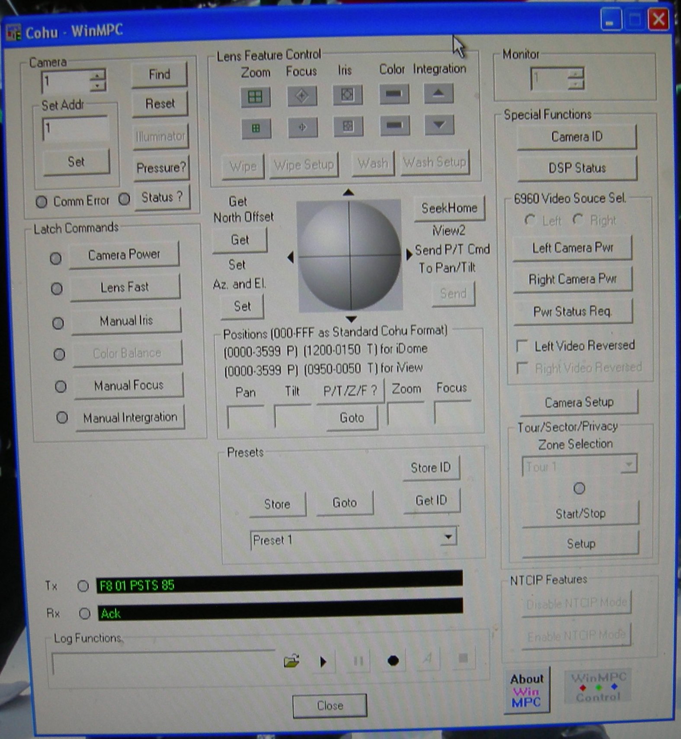Start recording the log
The height and width of the screenshot is (739, 681).
393,660
